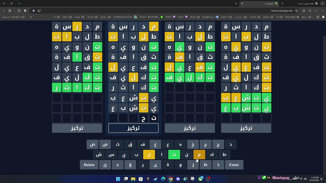Screen dimensions: 326x183
Task: Open the Google ترجمة bookmark
Action: pyautogui.click(x=210, y=17)
